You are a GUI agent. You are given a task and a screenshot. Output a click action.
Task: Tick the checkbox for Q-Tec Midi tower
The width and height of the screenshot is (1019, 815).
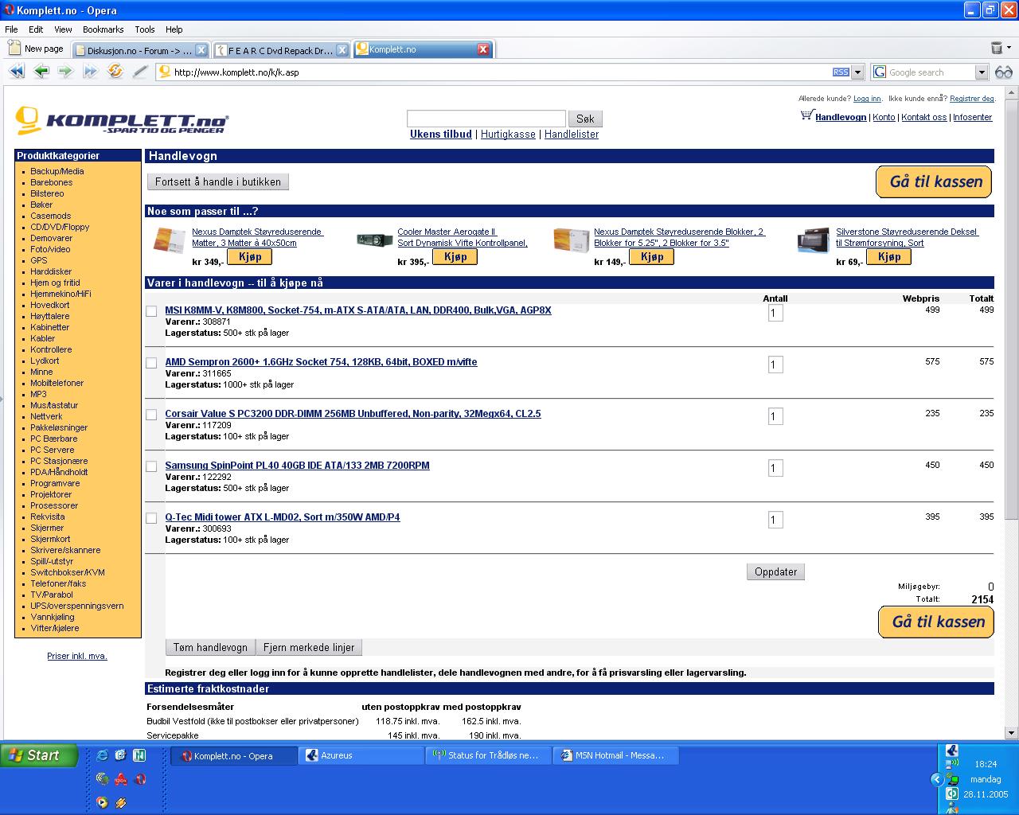(x=151, y=518)
